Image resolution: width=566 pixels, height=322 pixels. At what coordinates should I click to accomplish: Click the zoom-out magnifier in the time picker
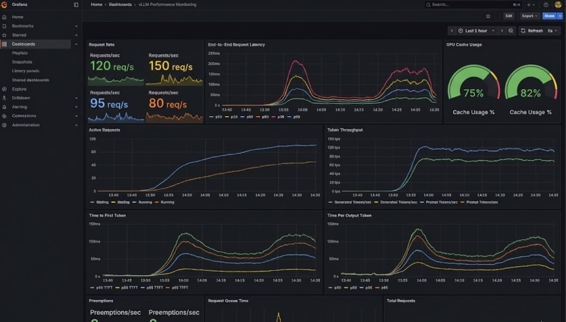pyautogui.click(x=512, y=30)
